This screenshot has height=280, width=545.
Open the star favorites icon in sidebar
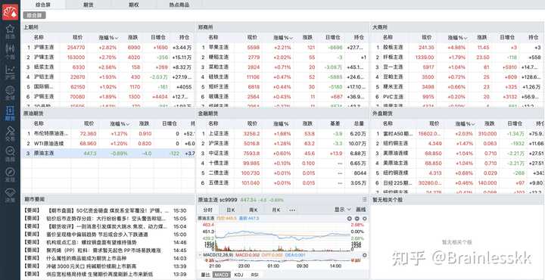point(10,30)
